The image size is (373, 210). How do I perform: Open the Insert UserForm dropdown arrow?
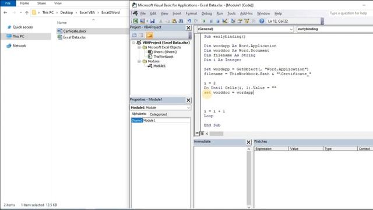coord(147,21)
